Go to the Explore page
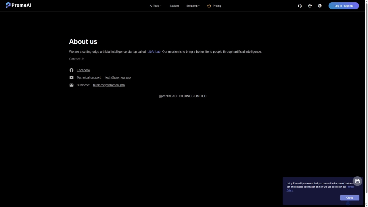 pyautogui.click(x=174, y=6)
